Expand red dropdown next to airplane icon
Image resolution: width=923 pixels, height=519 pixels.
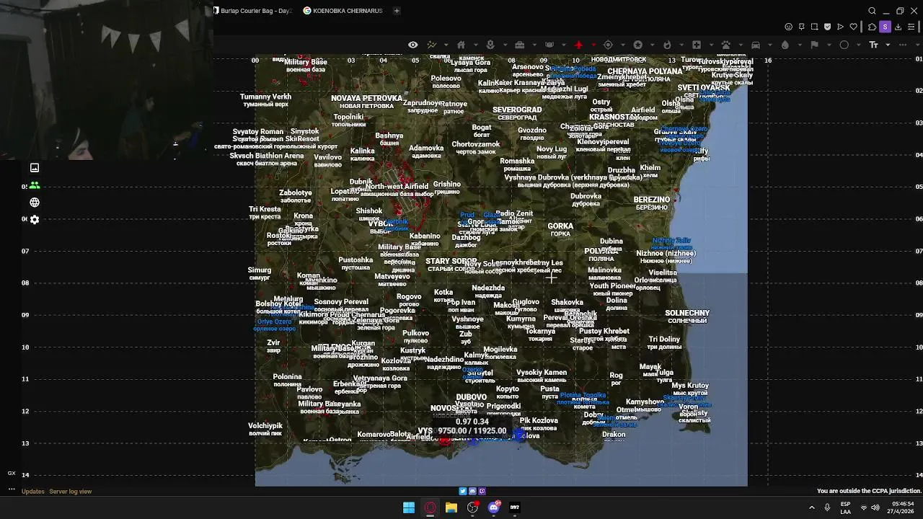(x=593, y=45)
